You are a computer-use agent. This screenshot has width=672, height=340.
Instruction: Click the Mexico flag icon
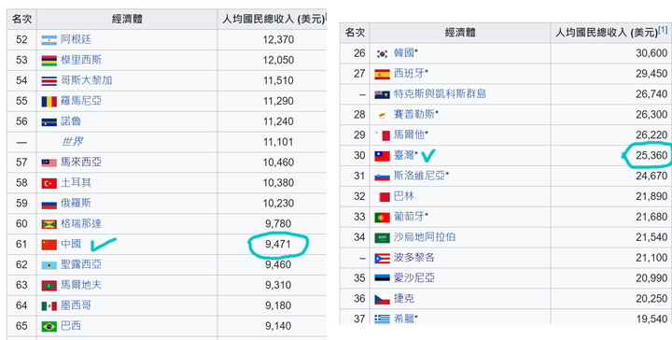click(49, 306)
